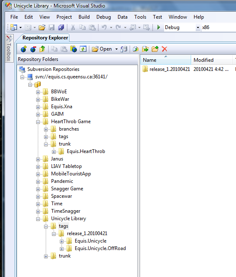Open the View menu
The width and height of the screenshot is (236, 277).
click(44, 17)
